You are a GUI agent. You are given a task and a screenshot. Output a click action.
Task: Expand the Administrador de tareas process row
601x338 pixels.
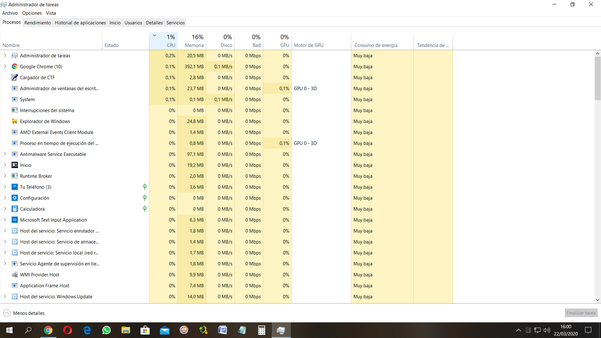pyautogui.click(x=5, y=55)
